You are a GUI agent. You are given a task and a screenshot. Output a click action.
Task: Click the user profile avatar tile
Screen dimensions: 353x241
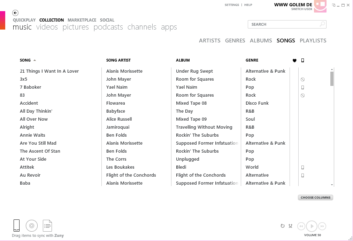coord(320,6)
